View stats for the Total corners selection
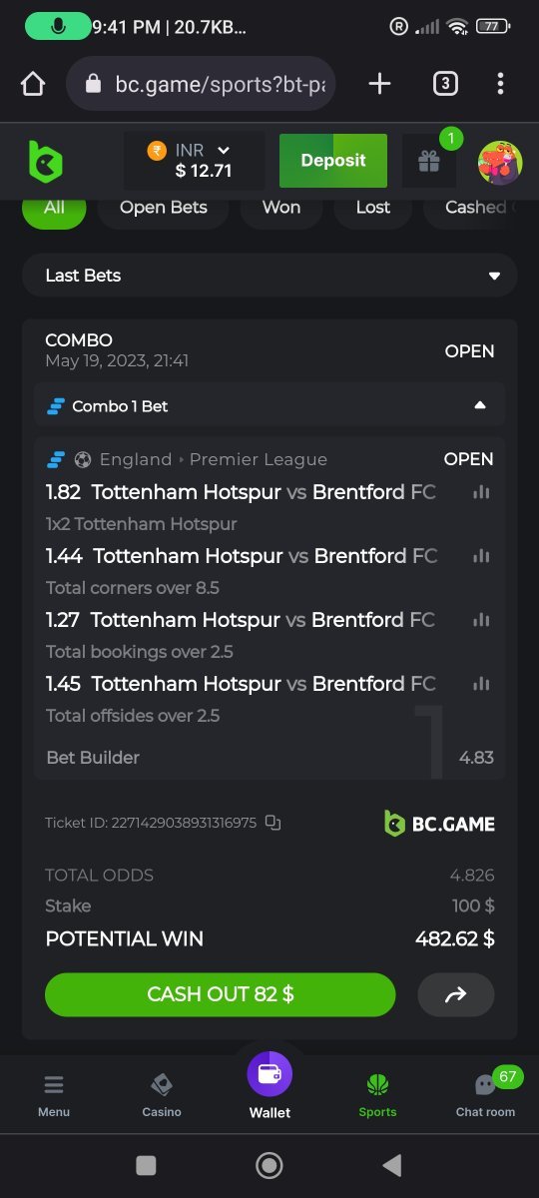 point(481,556)
